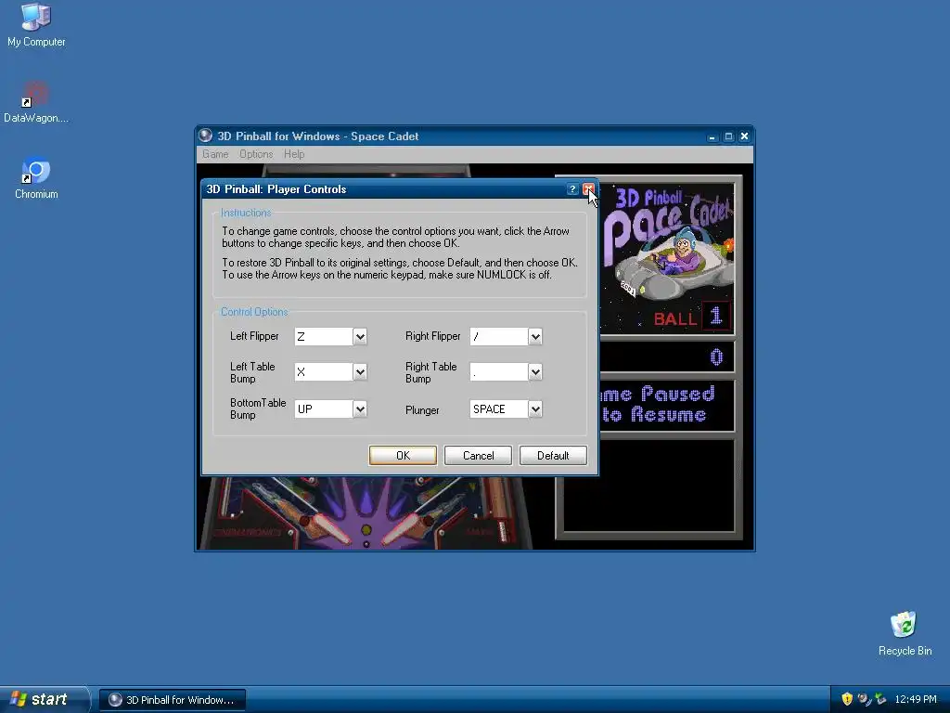Confirm settings with the OK button

tap(403, 455)
